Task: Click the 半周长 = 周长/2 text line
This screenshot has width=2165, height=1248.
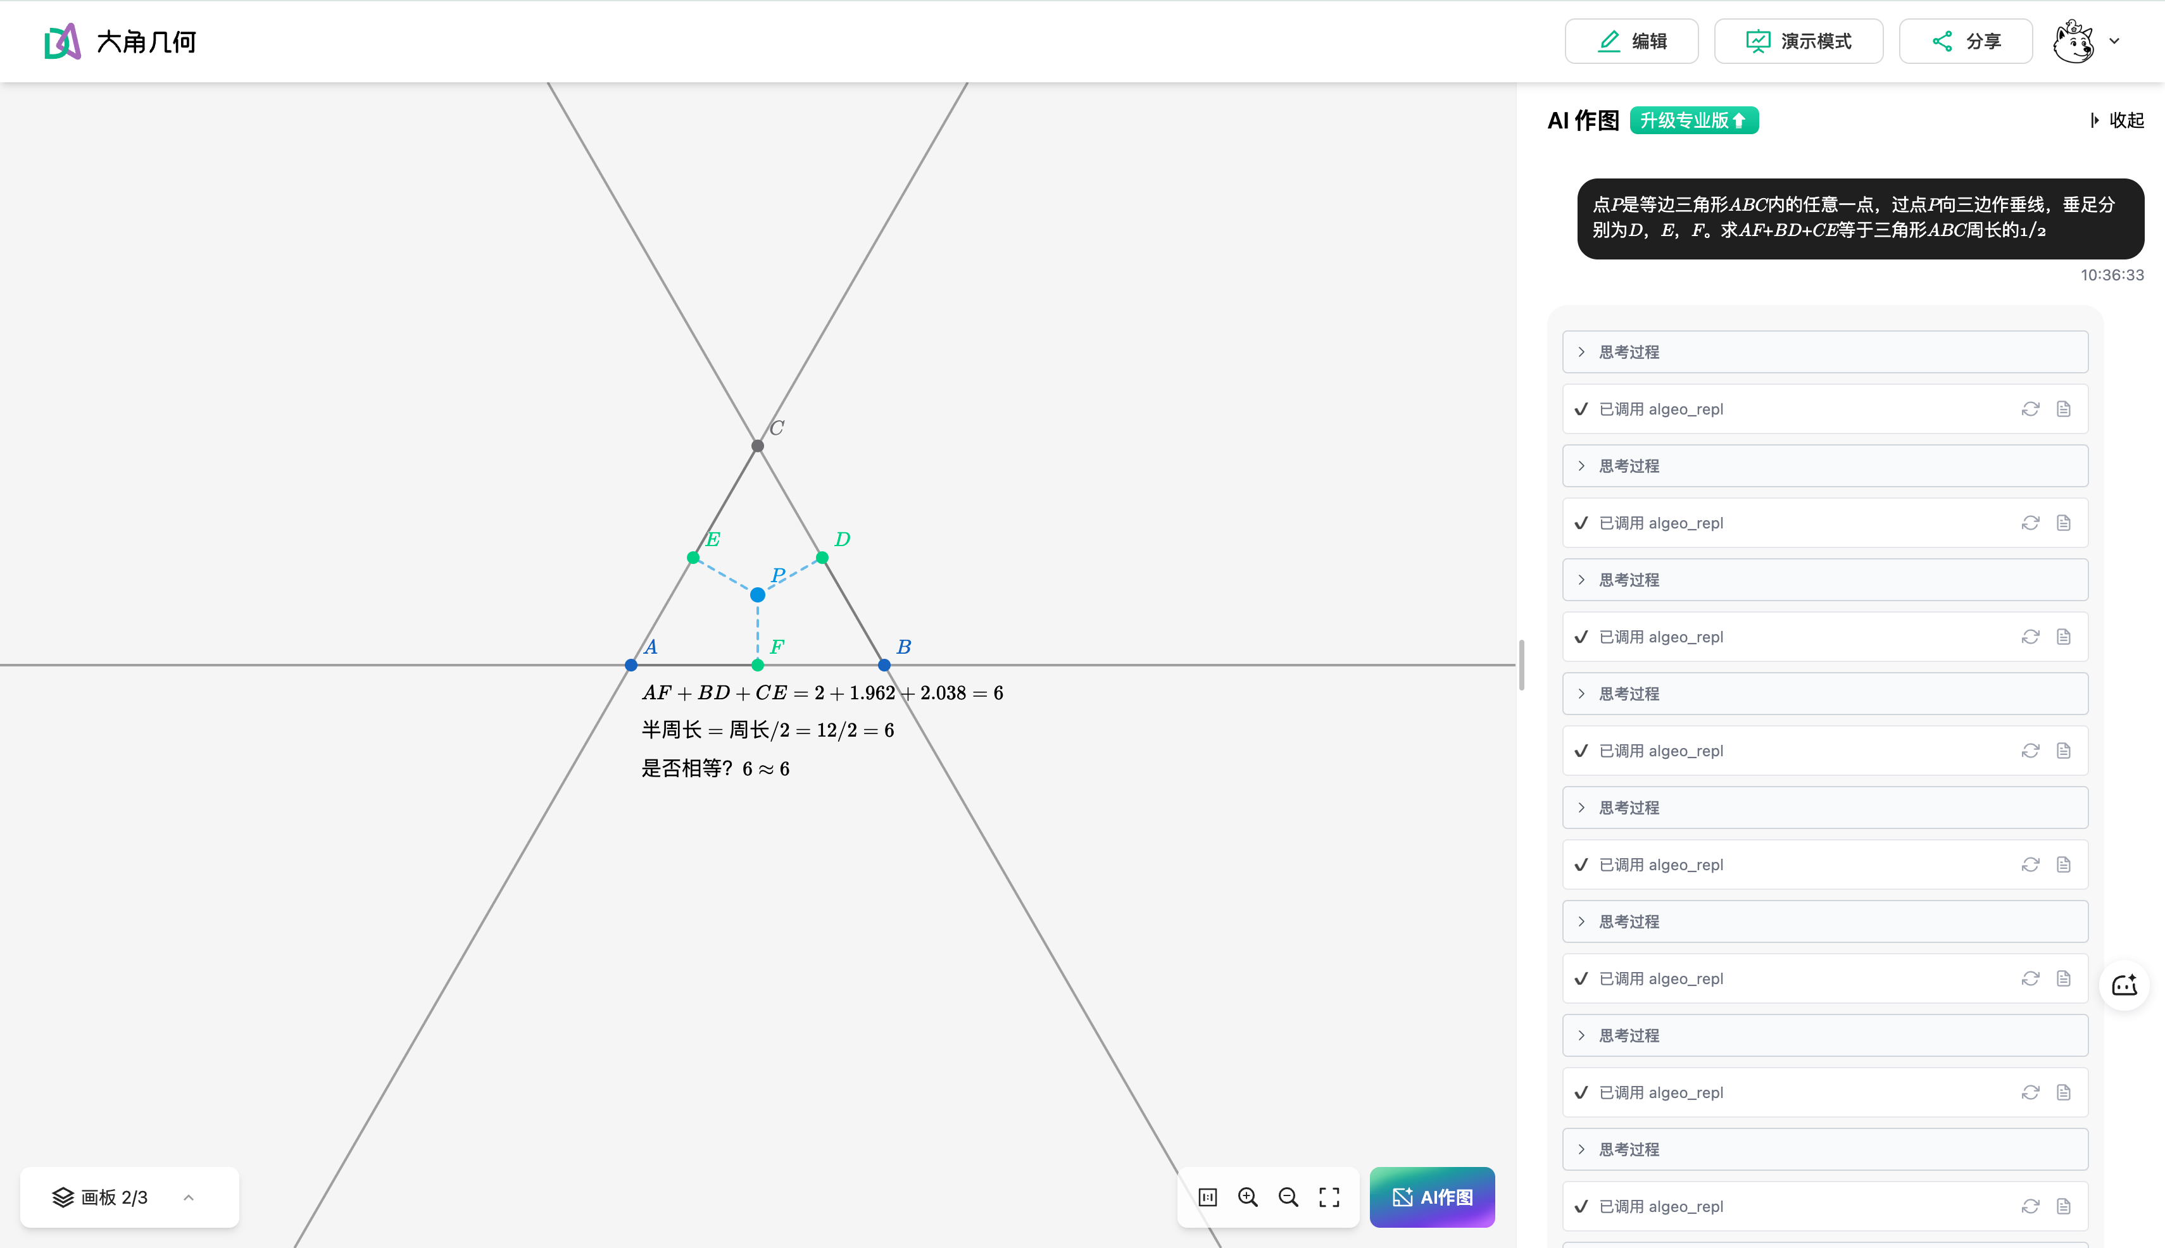Action: coord(767,730)
